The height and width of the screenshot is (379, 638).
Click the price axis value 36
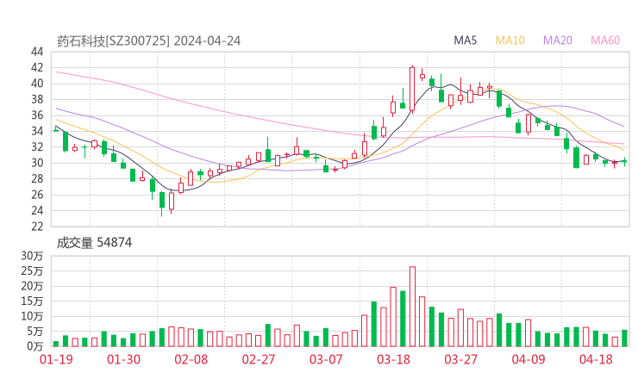coord(37,115)
